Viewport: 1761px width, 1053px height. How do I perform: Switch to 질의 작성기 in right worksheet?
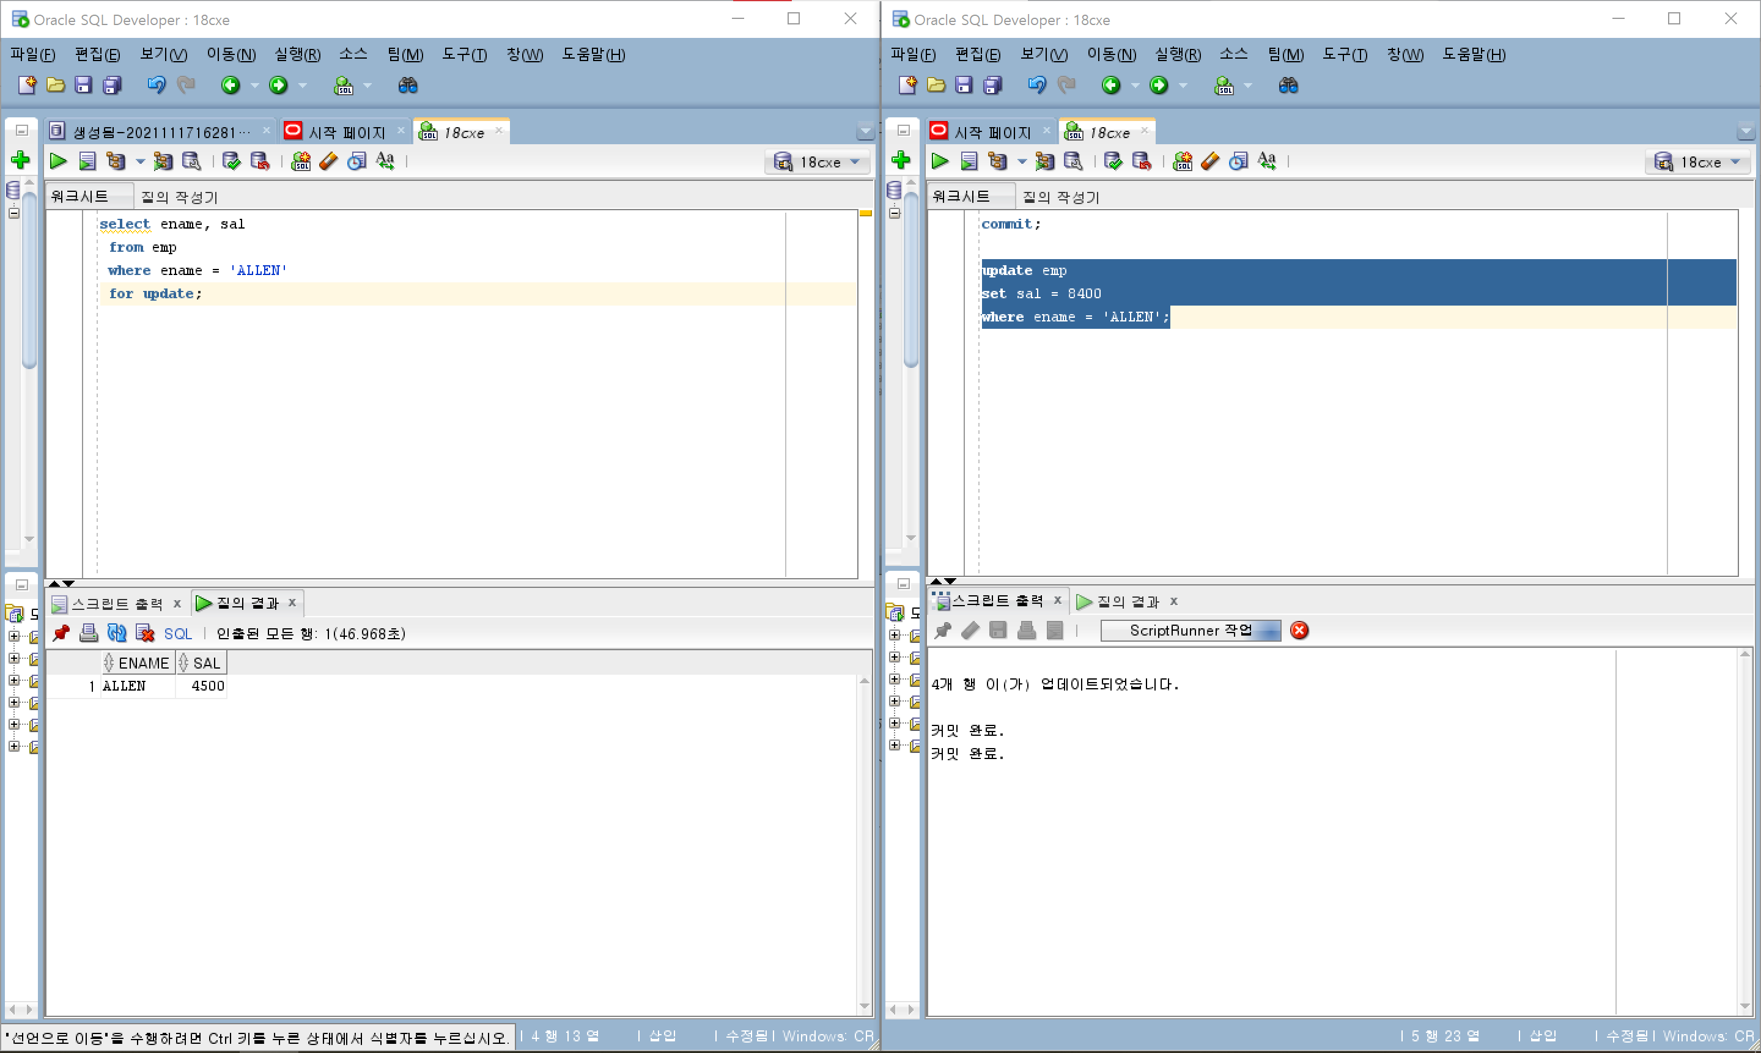(1060, 197)
